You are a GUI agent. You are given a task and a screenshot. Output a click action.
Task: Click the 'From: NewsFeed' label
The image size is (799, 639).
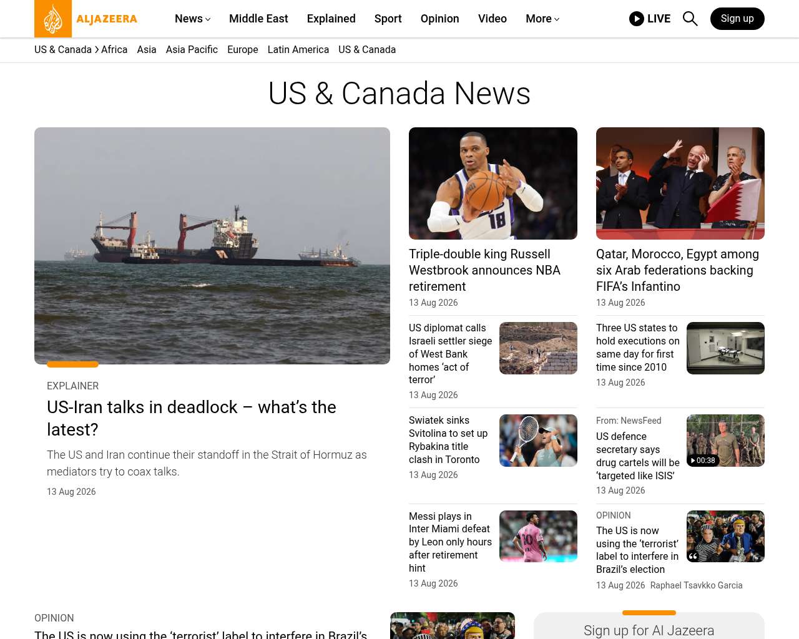[x=629, y=421]
